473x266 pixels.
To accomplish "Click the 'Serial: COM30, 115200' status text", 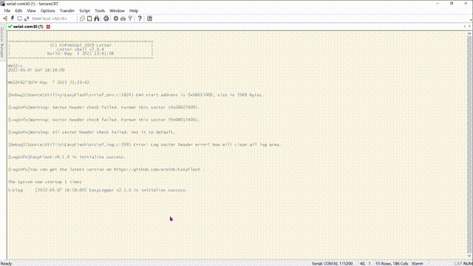I will pyautogui.click(x=332, y=264).
